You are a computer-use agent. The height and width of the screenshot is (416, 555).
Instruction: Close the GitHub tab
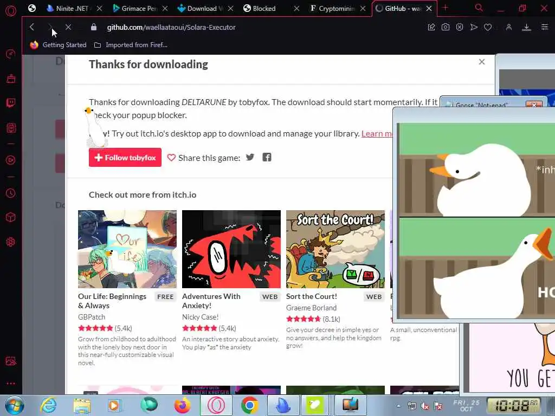(x=429, y=8)
